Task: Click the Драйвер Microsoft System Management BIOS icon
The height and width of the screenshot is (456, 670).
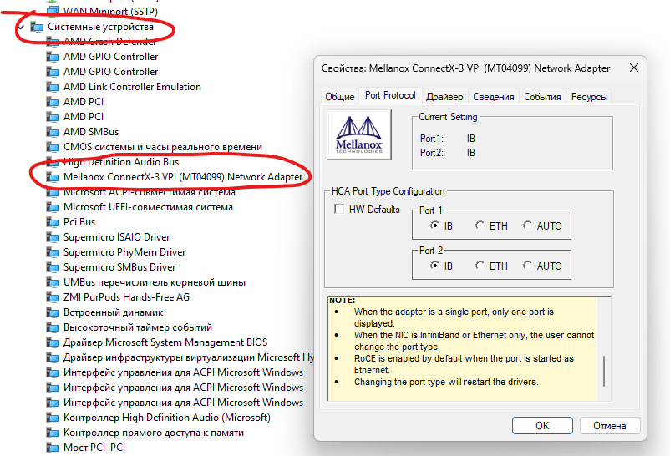Action: tap(53, 342)
